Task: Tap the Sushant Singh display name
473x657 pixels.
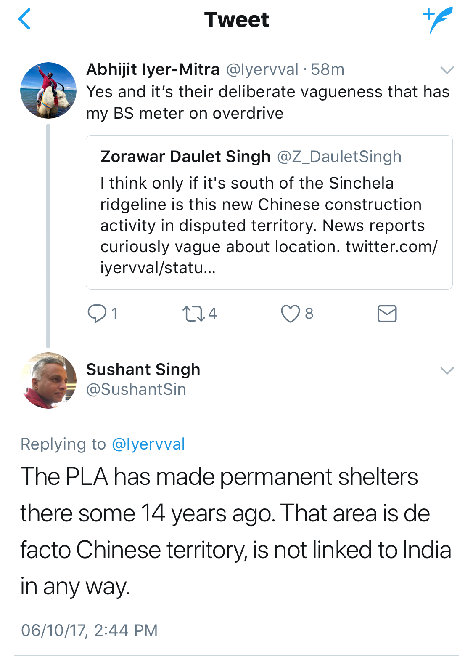Action: coord(143,370)
